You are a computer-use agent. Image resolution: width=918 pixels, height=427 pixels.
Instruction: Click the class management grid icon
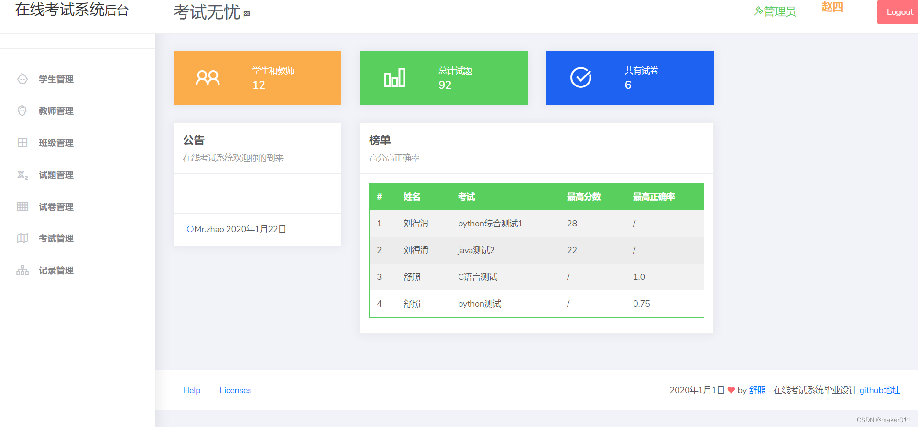[22, 142]
